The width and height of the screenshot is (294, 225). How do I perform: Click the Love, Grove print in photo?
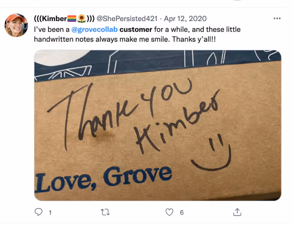click(x=103, y=179)
